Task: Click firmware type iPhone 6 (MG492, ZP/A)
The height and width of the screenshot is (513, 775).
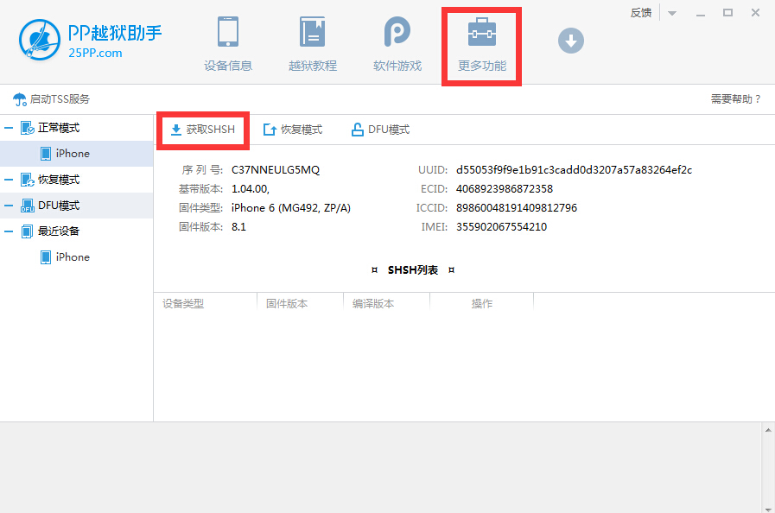Action: (290, 208)
